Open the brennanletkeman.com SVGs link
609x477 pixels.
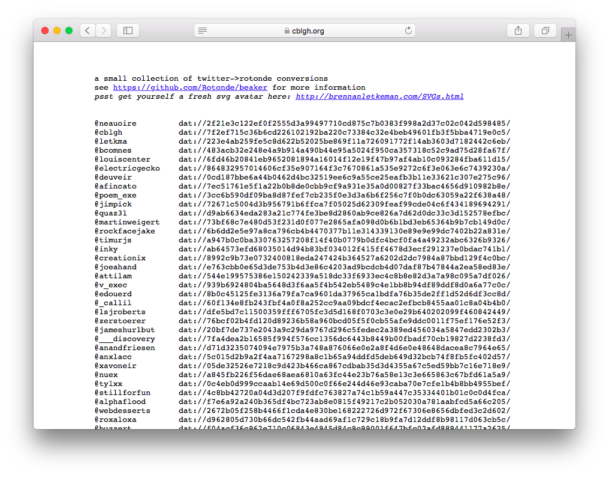(379, 96)
